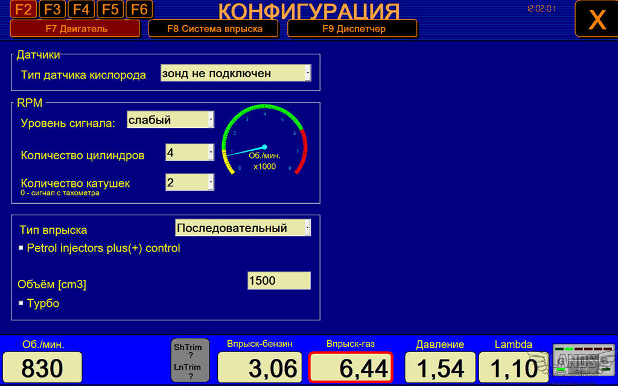Toggle the Турбо checkbox
The image size is (618, 386).
point(21,303)
